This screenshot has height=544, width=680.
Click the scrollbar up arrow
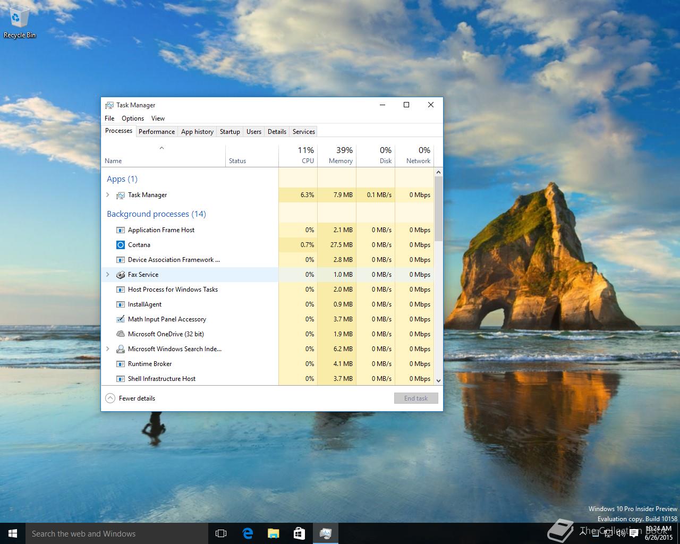[438, 172]
